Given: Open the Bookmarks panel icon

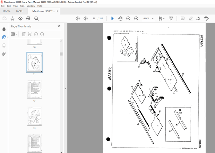Looking at the screenshot, I should (x=4, y=45).
